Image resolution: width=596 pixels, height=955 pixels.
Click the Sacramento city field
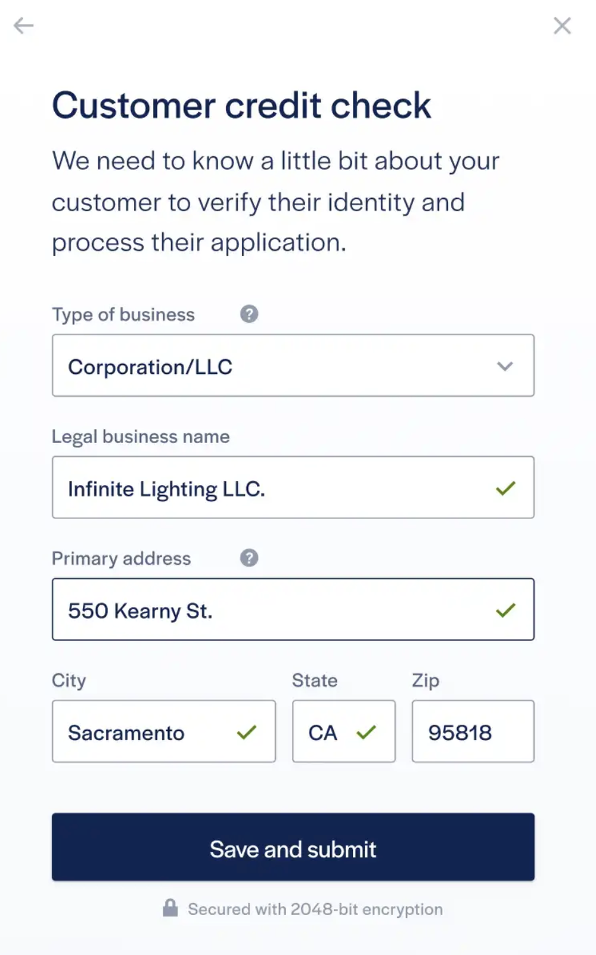[164, 731]
